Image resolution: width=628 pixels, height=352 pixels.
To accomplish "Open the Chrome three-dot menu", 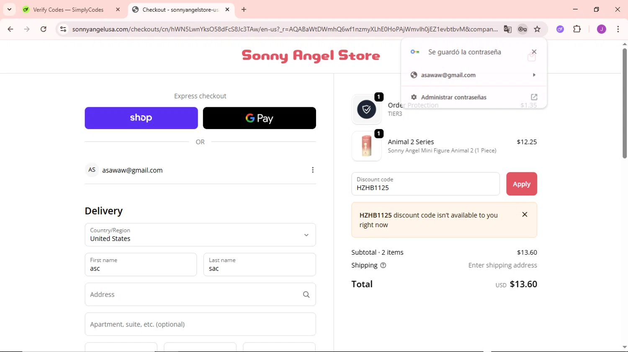I will click(618, 29).
